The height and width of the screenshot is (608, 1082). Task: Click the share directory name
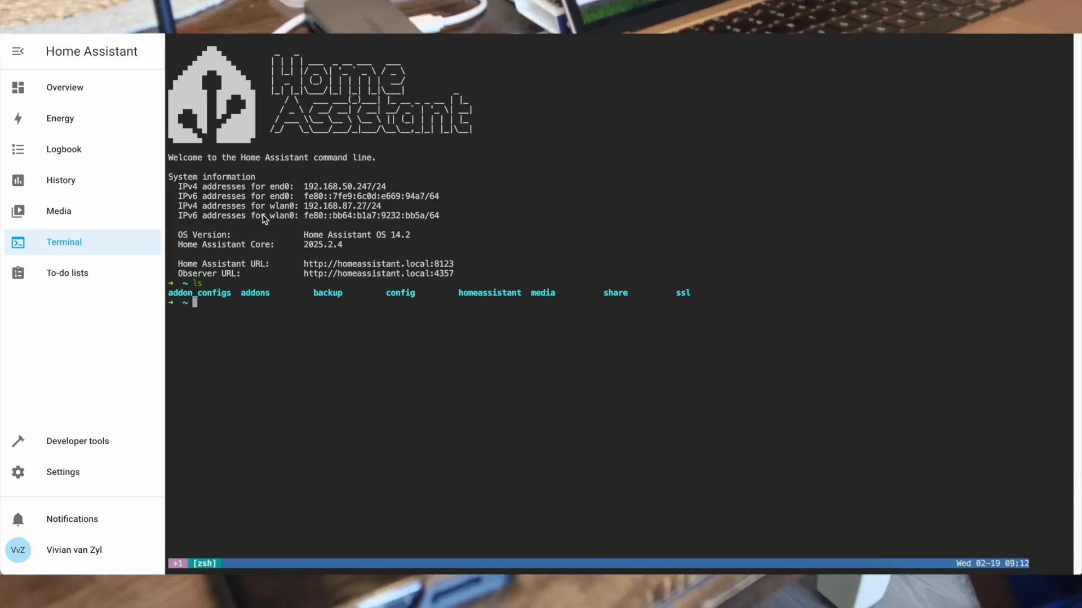(x=615, y=293)
